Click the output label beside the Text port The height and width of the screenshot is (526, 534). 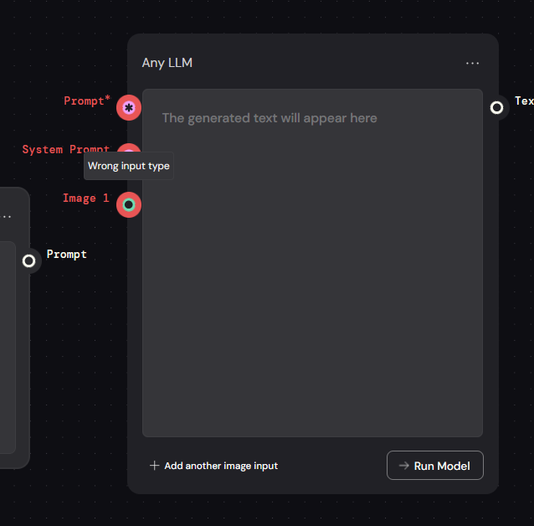coord(524,101)
